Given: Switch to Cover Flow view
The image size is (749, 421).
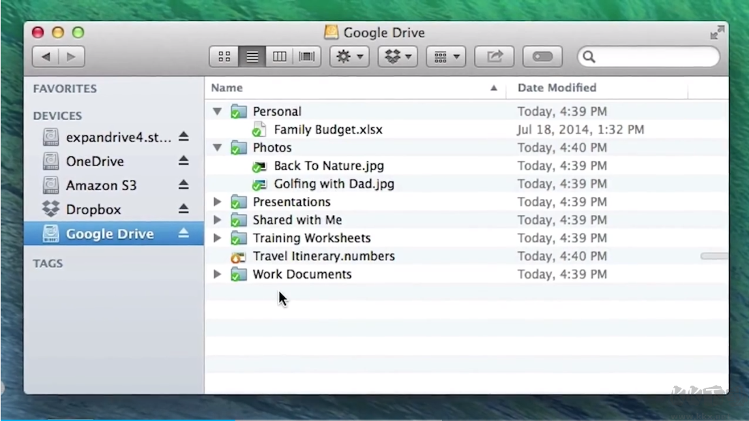Looking at the screenshot, I should coord(308,57).
